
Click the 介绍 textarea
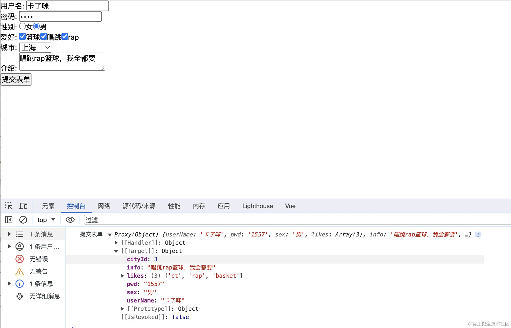click(62, 62)
